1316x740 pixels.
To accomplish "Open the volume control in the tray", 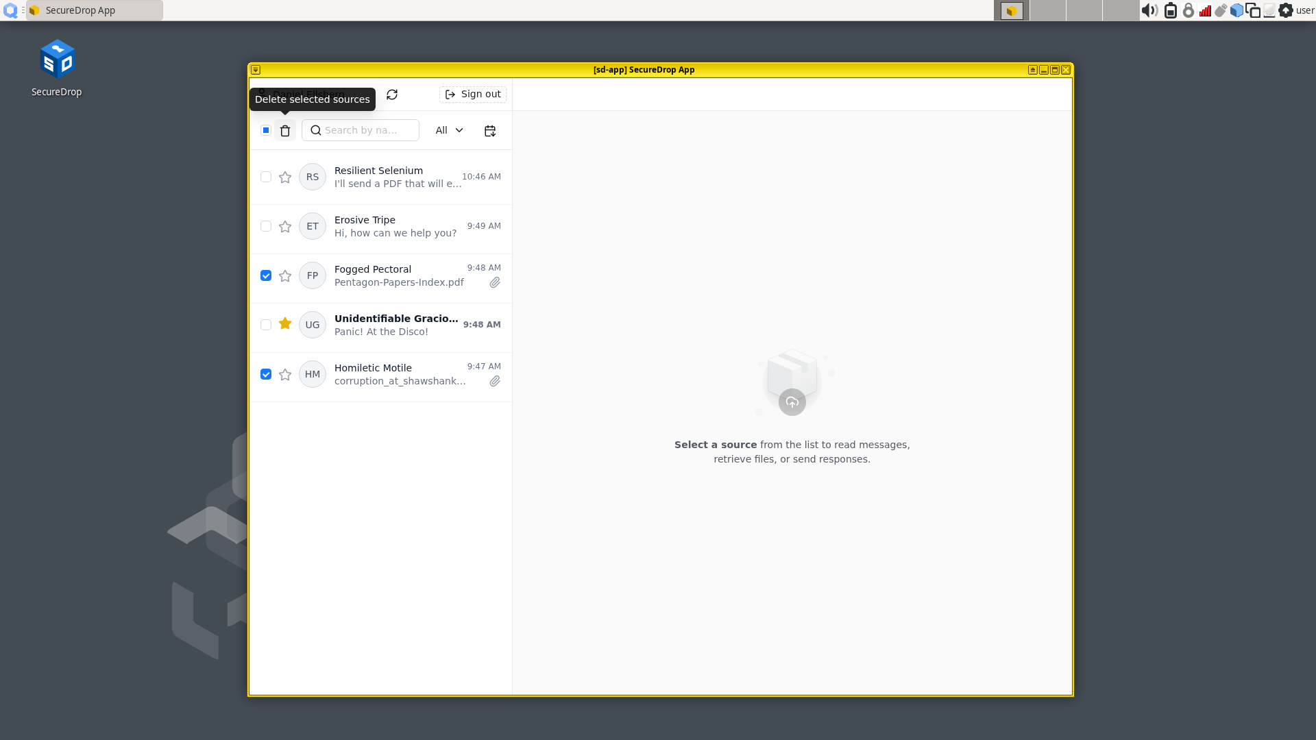I will pyautogui.click(x=1150, y=10).
